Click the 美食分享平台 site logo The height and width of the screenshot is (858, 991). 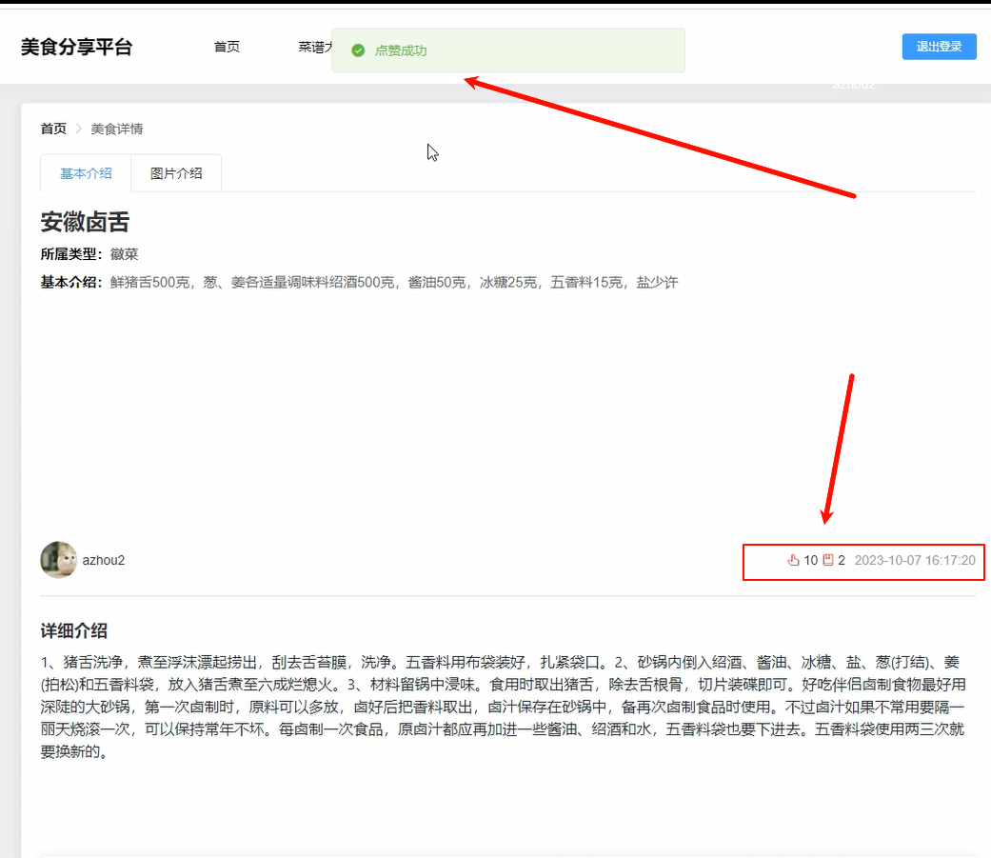click(76, 47)
